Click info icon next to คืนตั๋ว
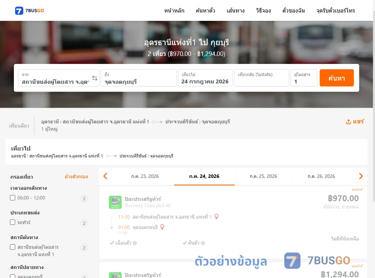This screenshot has height=278, width=375. point(203,243)
